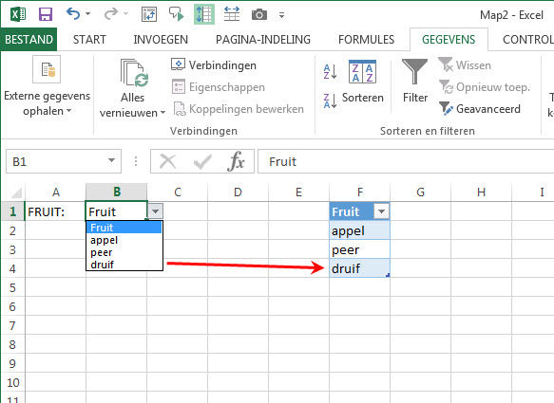
Task: Click the Save icon in quick access toolbar
Action: click(x=46, y=14)
